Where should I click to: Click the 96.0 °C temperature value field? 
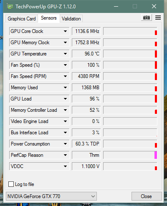86,54
